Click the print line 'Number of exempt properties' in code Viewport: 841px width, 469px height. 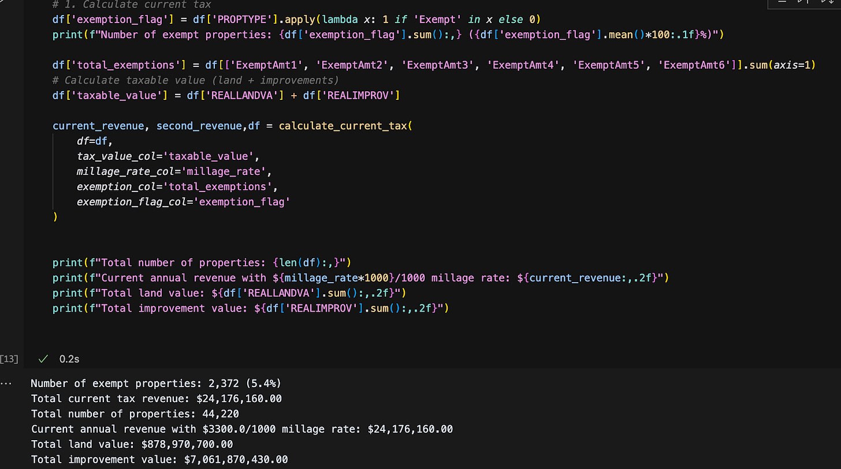(388, 35)
